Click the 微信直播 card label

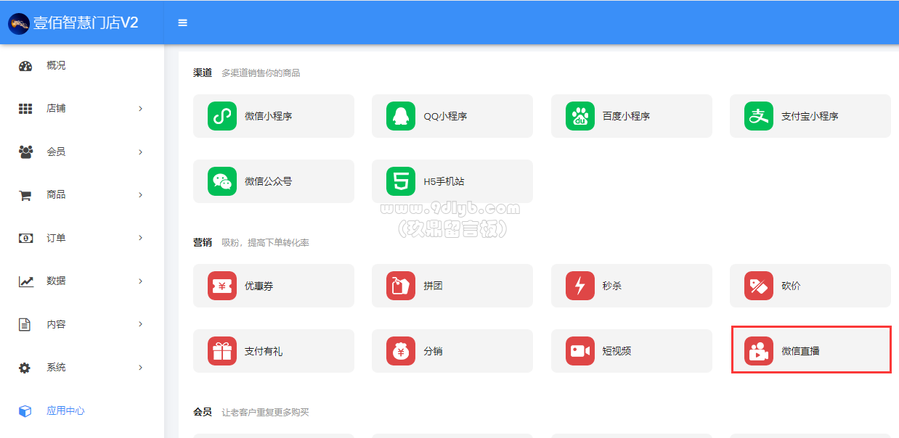(x=800, y=351)
